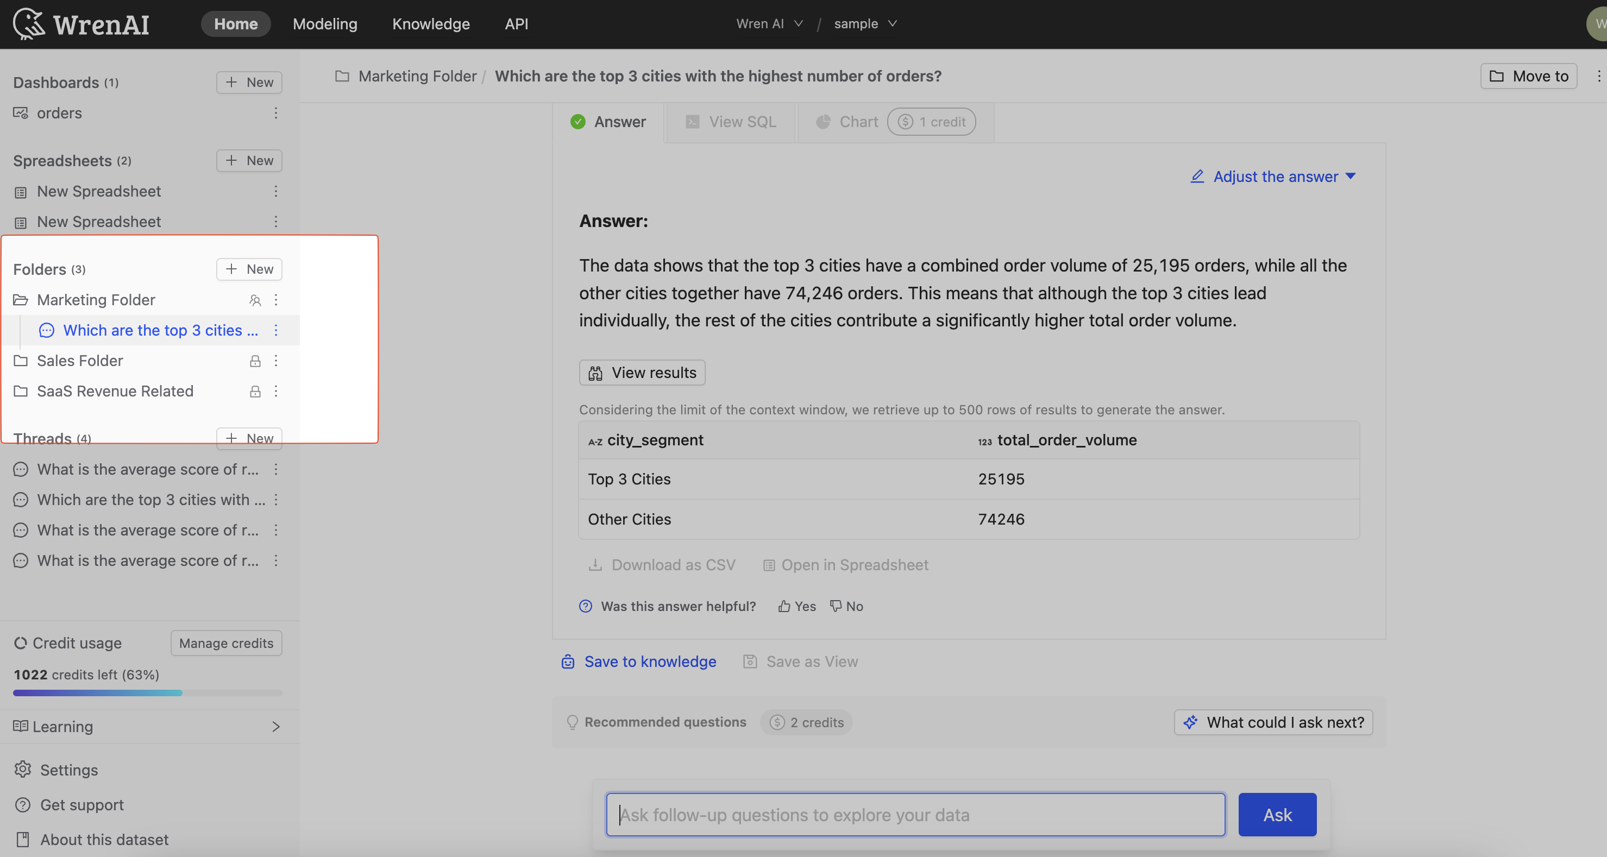
Task: Click Save to knowledge
Action: click(x=638, y=662)
